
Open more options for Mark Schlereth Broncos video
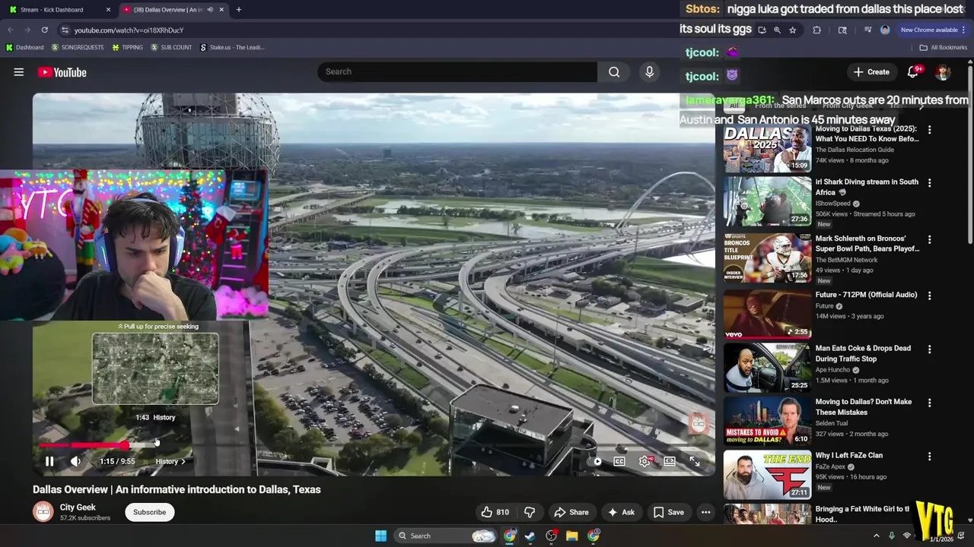point(929,239)
